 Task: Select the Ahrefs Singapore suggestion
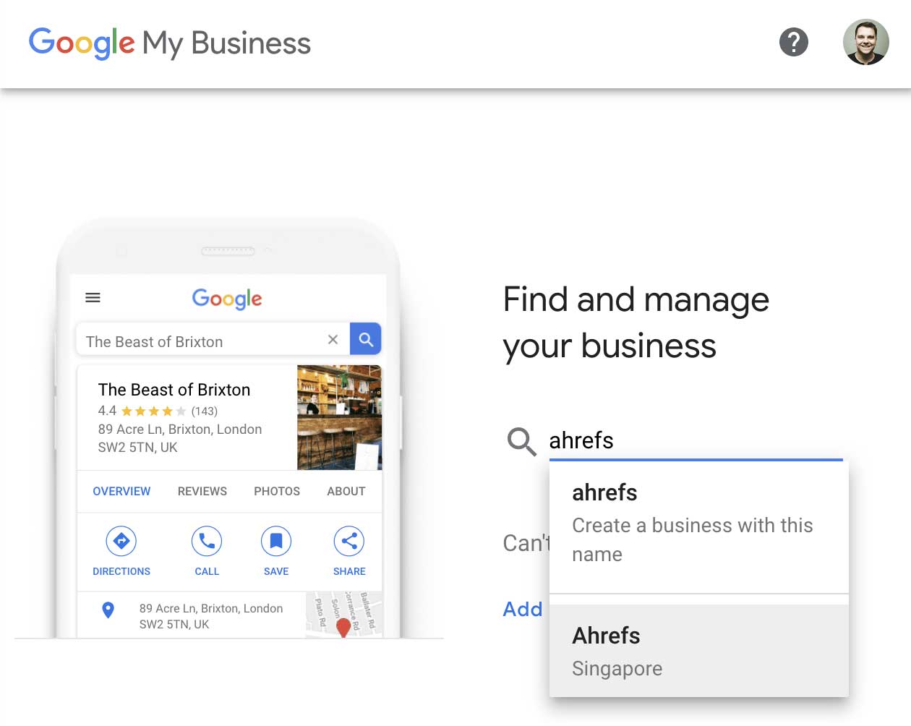(699, 651)
